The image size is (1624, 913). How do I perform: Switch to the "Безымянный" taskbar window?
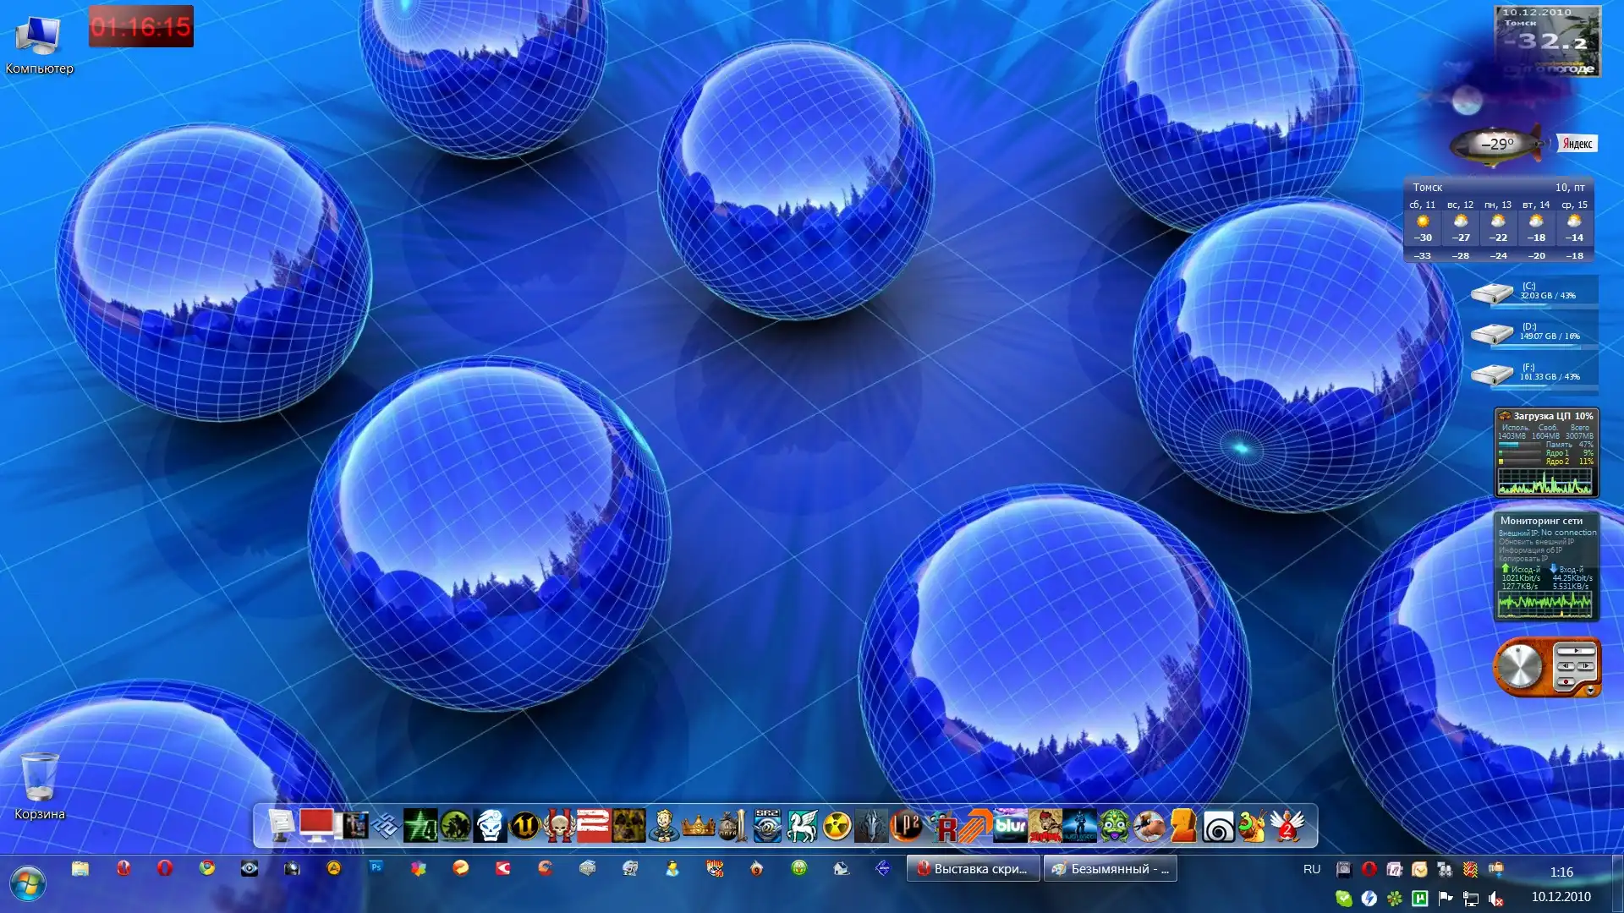pos(1110,869)
